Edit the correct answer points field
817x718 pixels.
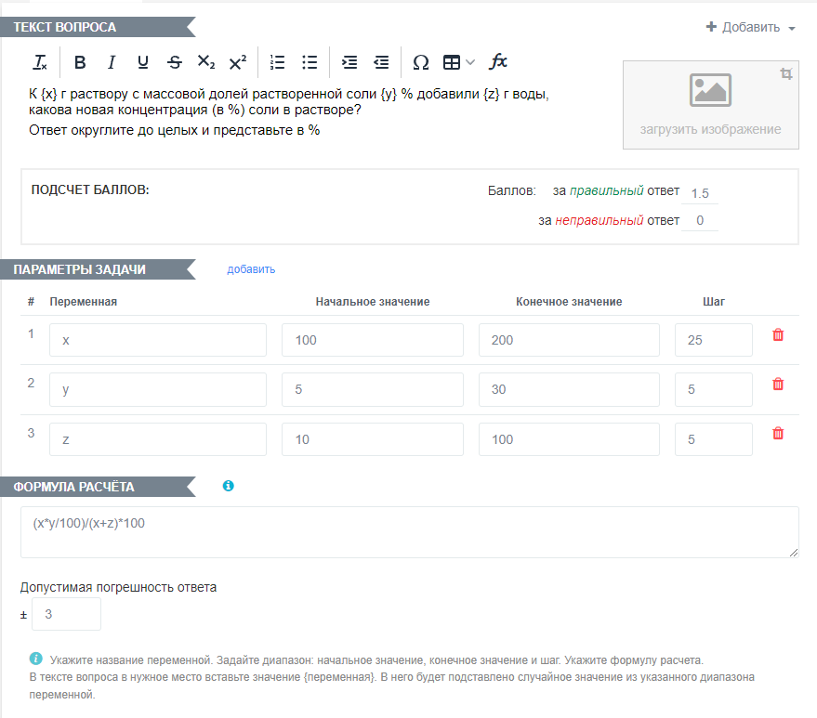click(700, 193)
